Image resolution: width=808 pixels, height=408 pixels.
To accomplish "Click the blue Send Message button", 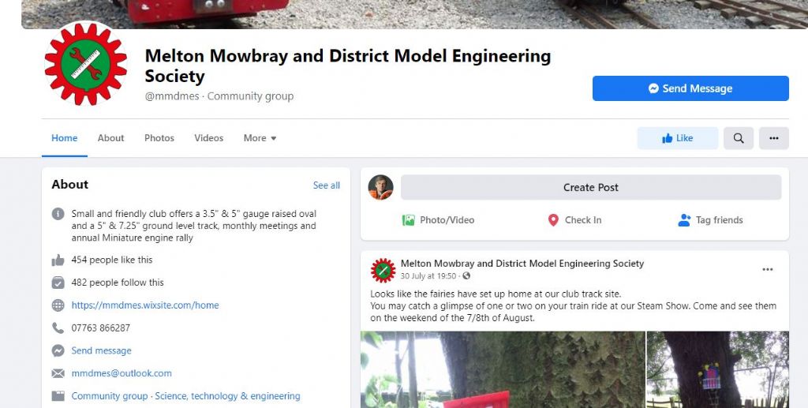I will 690,88.
